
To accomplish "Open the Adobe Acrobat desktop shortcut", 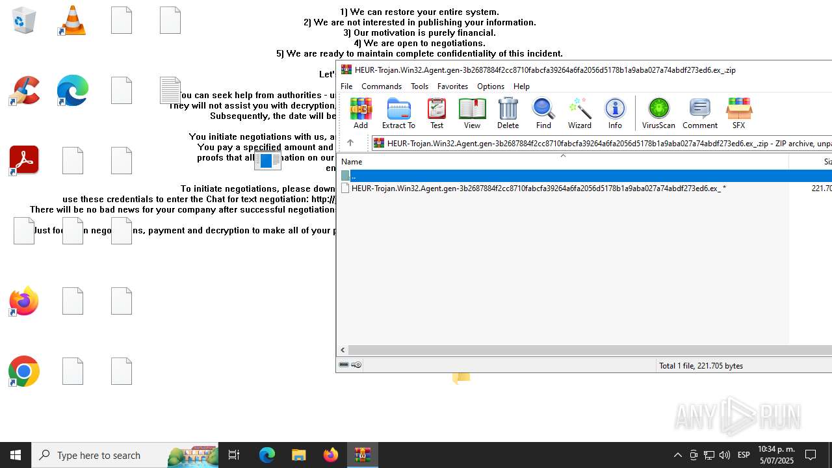I will 24,161.
